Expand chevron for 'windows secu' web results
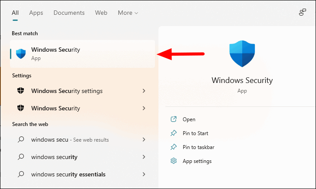316x189 pixels. pos(144,139)
